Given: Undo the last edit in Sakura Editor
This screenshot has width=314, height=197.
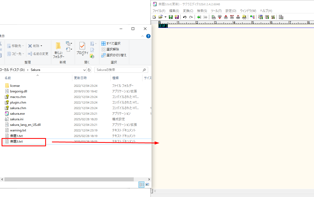Looking at the screenshot, I should (x=185, y=17).
